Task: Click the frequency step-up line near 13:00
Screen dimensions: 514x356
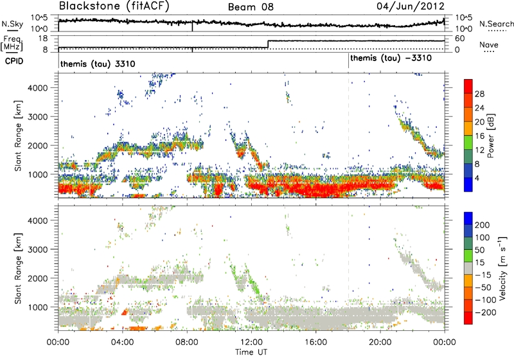Action: (x=268, y=44)
